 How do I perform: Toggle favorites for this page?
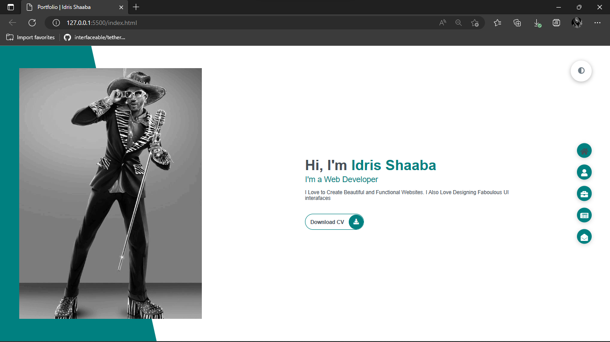tap(475, 22)
